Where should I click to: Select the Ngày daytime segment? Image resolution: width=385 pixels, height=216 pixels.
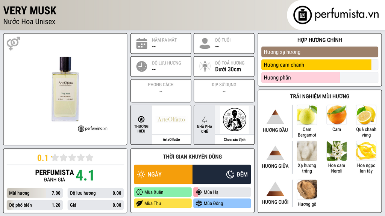(163, 174)
